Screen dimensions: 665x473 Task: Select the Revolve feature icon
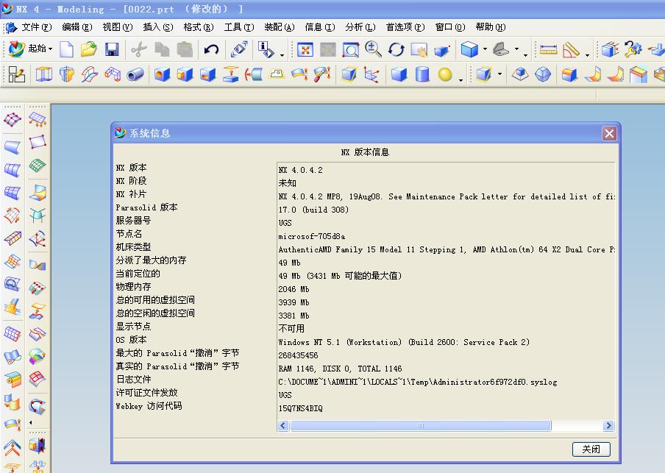click(67, 74)
